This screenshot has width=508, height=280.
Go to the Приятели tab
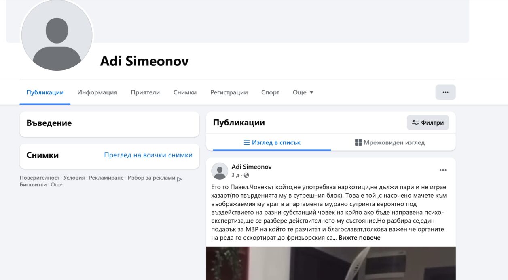click(x=145, y=92)
